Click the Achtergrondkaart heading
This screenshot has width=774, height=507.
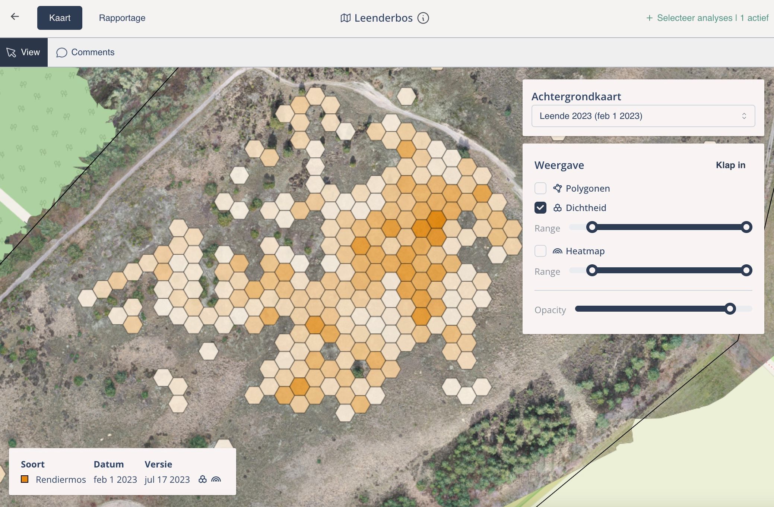point(576,97)
